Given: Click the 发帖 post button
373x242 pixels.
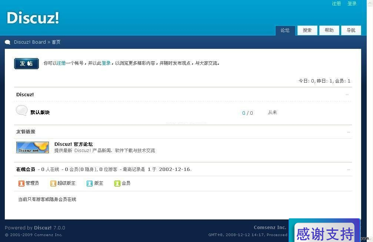Looking at the screenshot, I should point(26,64).
